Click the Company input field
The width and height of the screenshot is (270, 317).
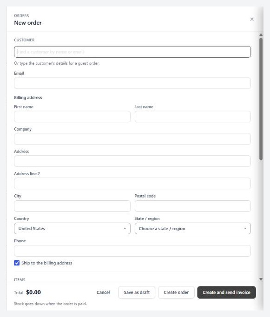point(132,139)
